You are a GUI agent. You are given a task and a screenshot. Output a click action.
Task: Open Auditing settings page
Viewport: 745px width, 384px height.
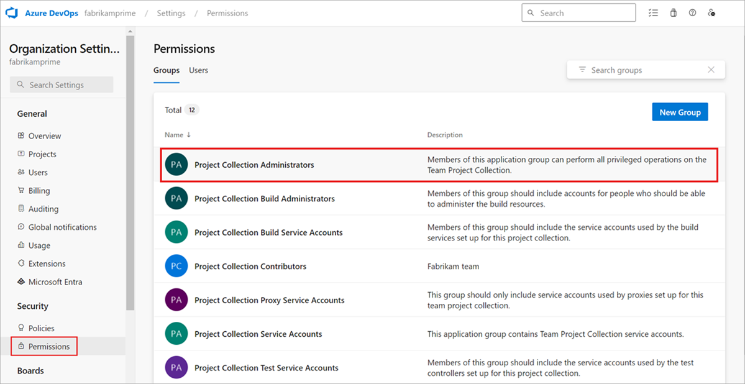43,209
